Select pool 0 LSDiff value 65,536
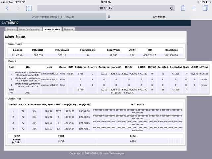Screen dimensions: 212x159 [194, 74]
